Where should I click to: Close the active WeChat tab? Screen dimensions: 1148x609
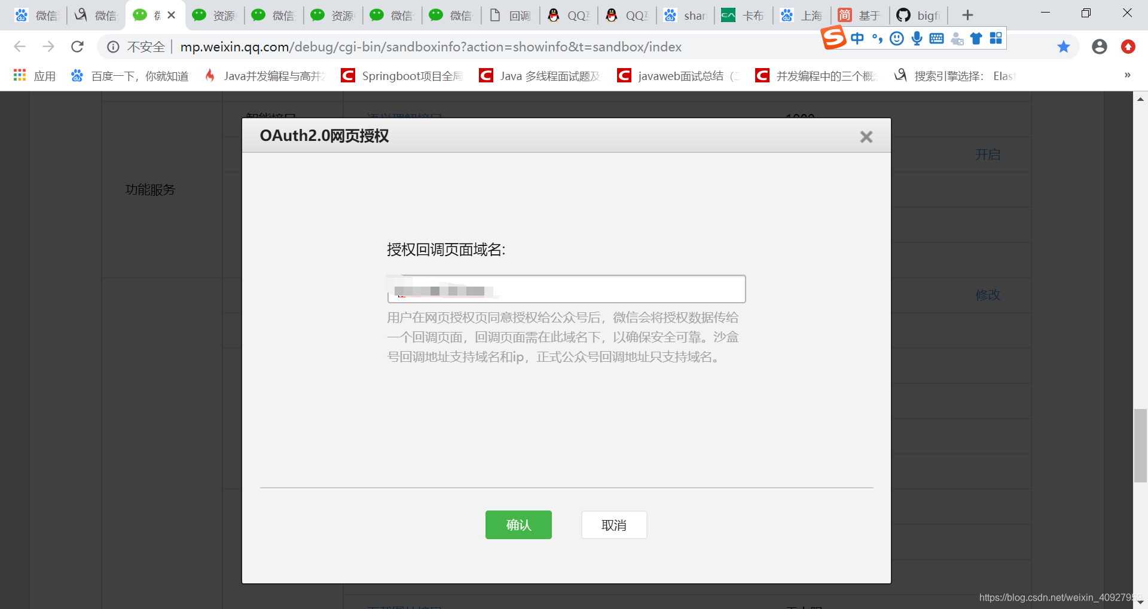(172, 15)
